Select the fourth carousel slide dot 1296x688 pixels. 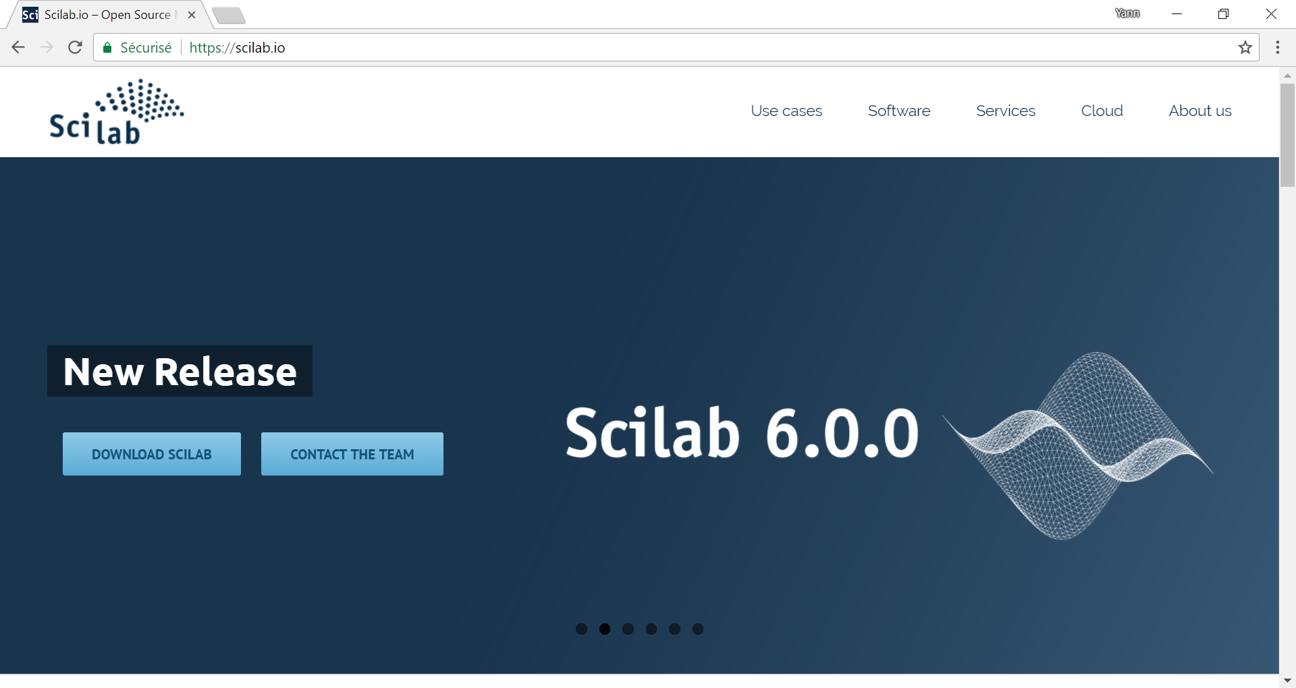[651, 629]
